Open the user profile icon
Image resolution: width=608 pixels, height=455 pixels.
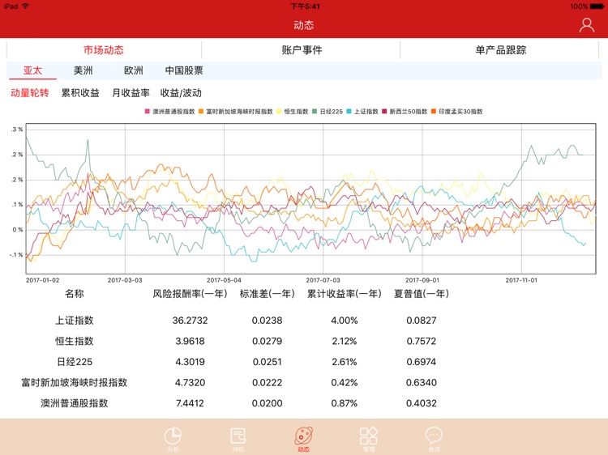[586, 26]
